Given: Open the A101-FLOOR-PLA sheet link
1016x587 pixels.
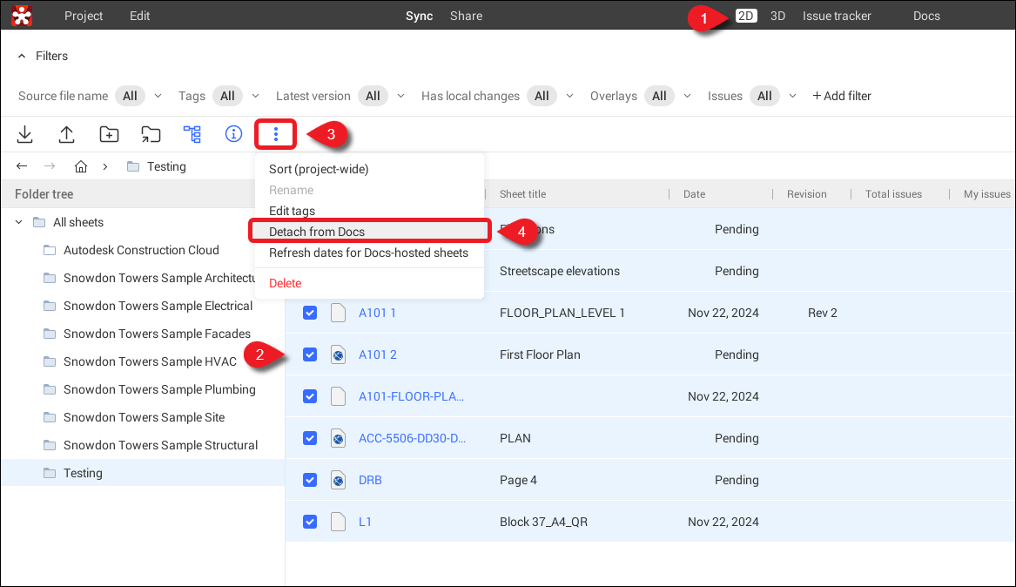Looking at the screenshot, I should click(x=412, y=396).
